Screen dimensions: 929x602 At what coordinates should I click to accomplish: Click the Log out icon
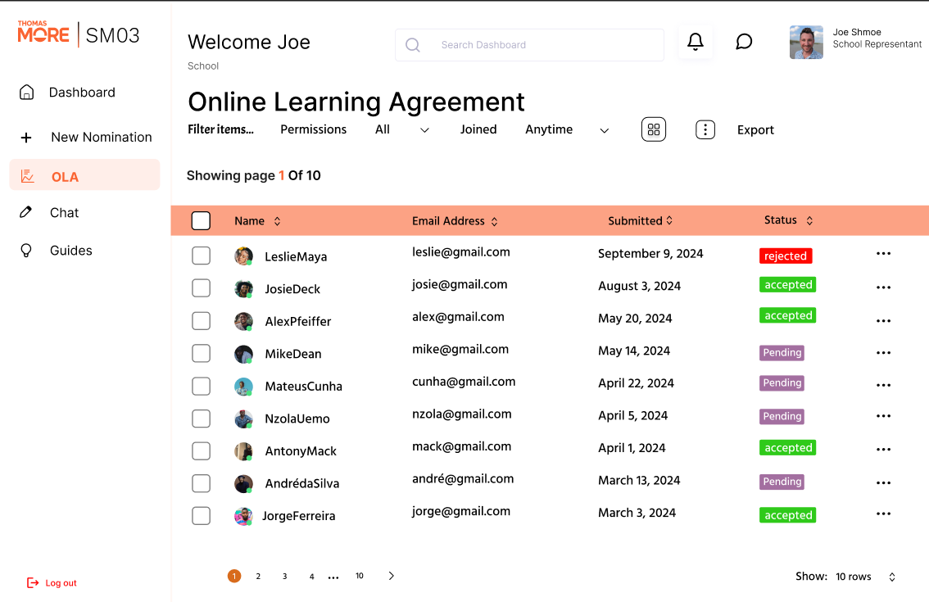(33, 583)
